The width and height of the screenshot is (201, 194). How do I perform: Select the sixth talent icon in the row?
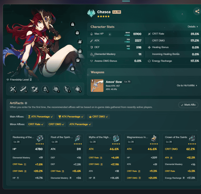67,89
